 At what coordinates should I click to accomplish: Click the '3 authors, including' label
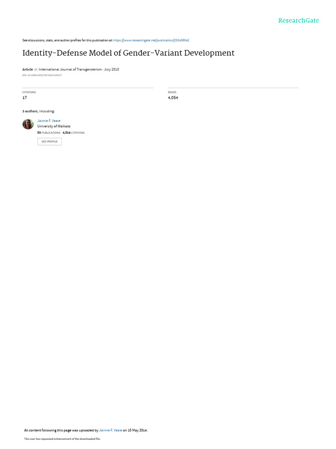coord(38,111)
